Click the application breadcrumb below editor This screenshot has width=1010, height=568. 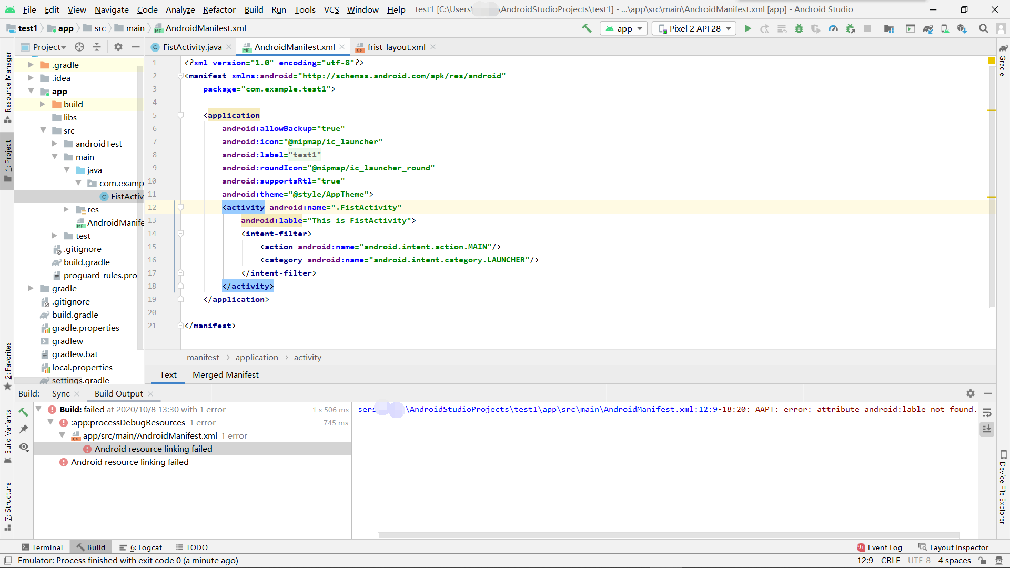(257, 358)
